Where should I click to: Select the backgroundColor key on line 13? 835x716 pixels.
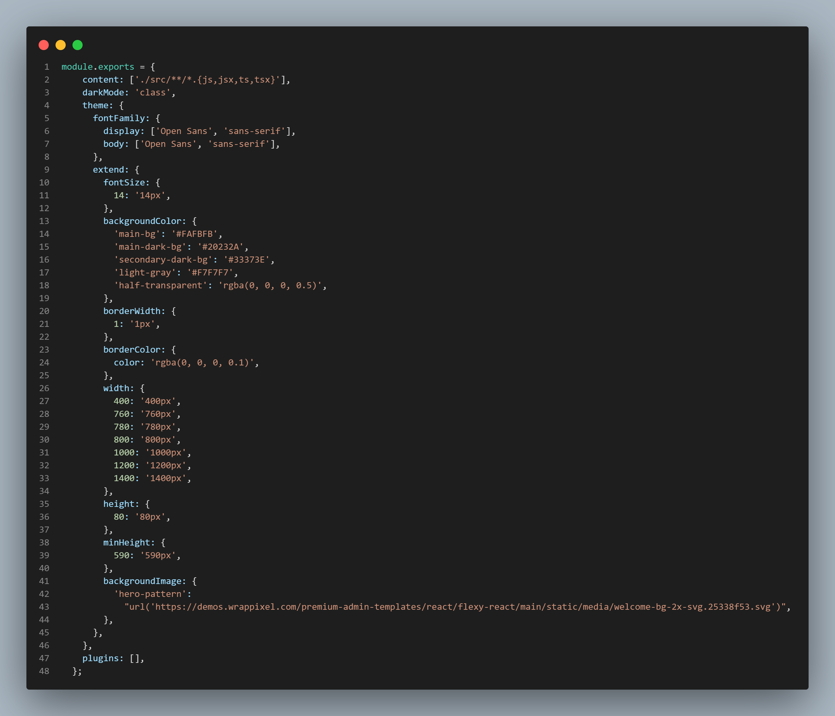144,221
